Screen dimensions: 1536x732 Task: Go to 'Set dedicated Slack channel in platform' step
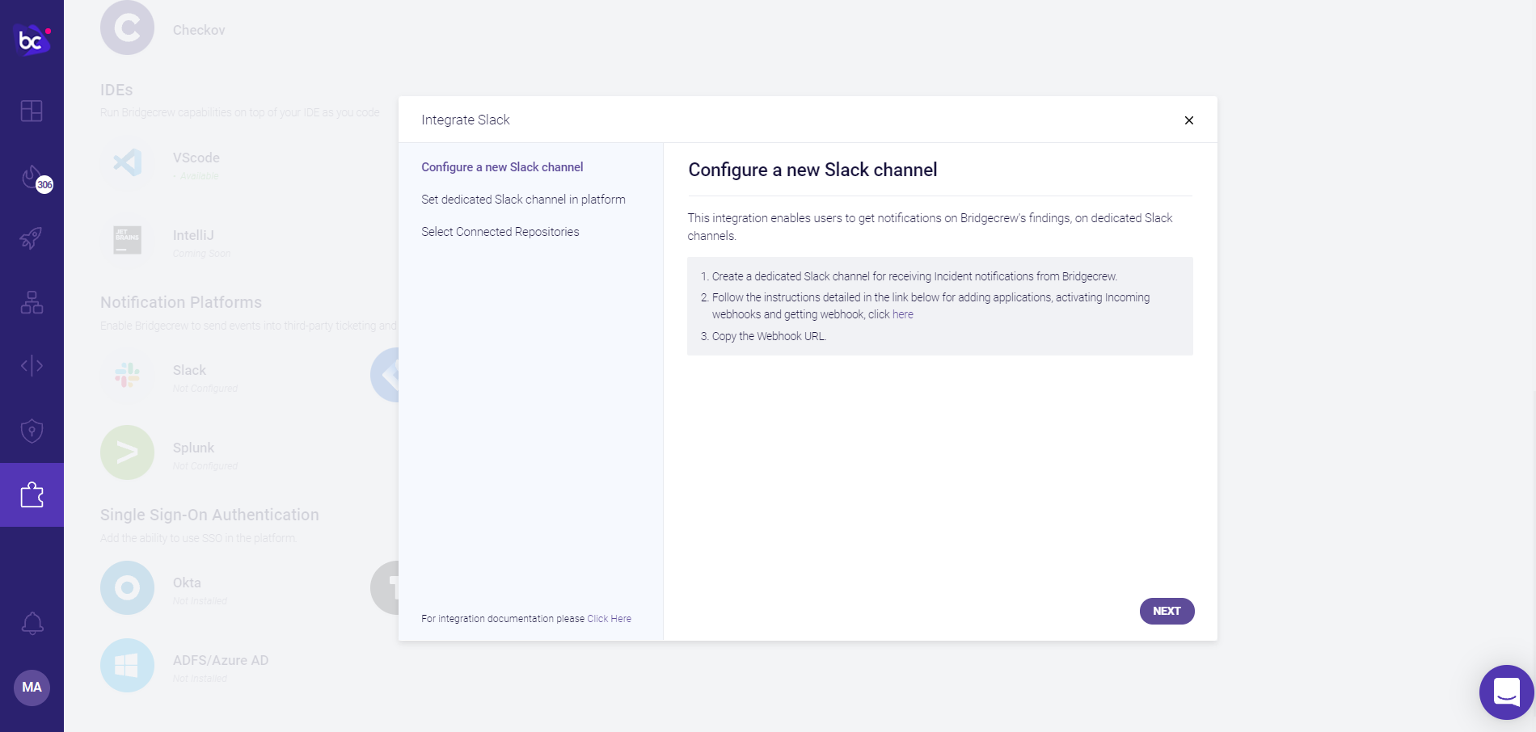[x=523, y=200]
